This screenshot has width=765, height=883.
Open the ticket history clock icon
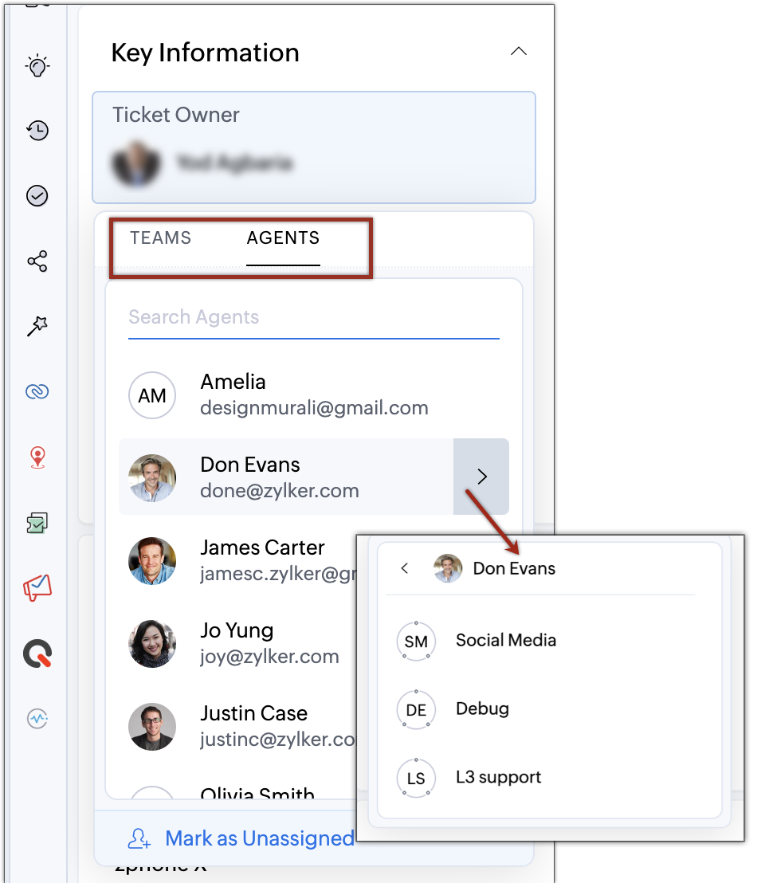(37, 131)
